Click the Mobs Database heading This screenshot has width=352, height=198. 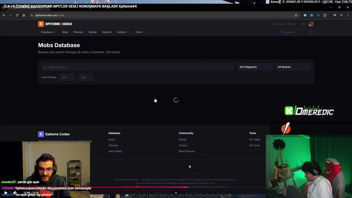[x=59, y=45]
